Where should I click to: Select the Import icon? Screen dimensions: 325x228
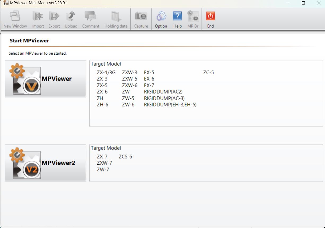click(38, 16)
